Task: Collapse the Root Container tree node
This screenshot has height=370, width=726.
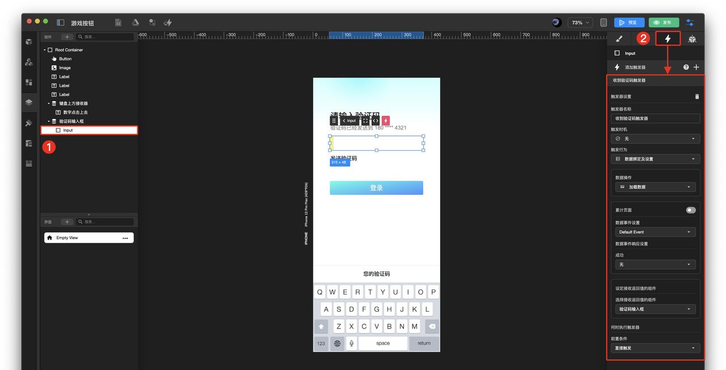Action: [x=44, y=50]
